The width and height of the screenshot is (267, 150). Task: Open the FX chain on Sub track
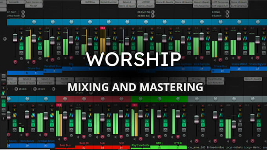(x=109, y=121)
